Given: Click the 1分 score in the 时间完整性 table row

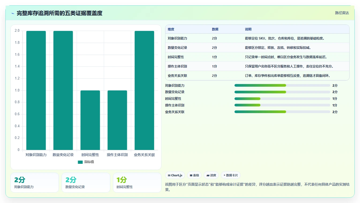Looking at the screenshot, I should pyautogui.click(x=214, y=57).
